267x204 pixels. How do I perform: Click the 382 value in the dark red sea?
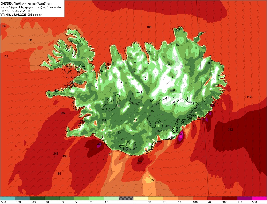(230, 130)
